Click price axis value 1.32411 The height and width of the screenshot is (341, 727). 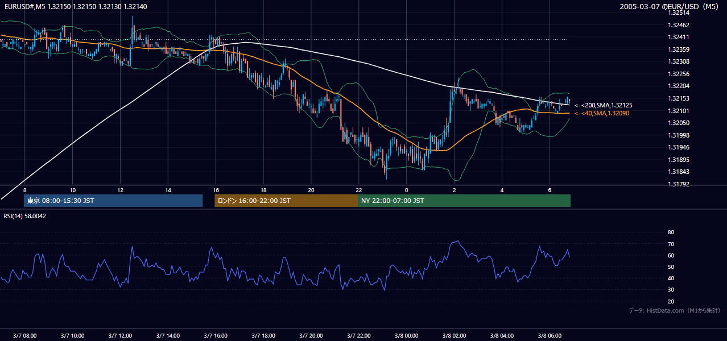pos(679,38)
